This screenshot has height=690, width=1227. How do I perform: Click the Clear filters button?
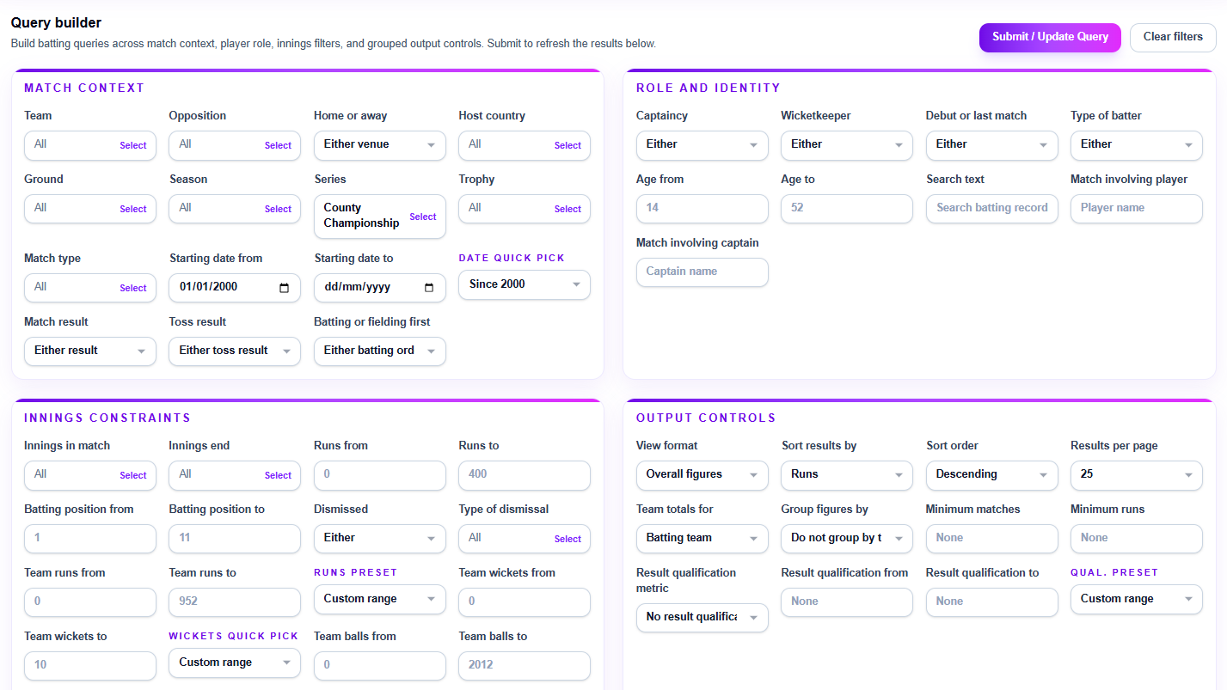(x=1173, y=37)
